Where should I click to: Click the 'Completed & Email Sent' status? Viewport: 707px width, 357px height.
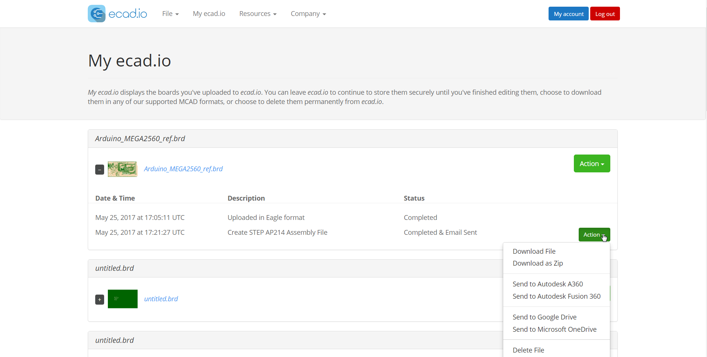pyautogui.click(x=440, y=232)
